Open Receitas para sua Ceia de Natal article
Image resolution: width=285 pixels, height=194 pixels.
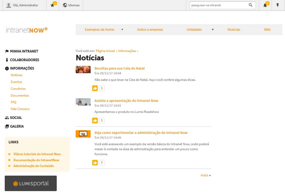tap(120, 69)
